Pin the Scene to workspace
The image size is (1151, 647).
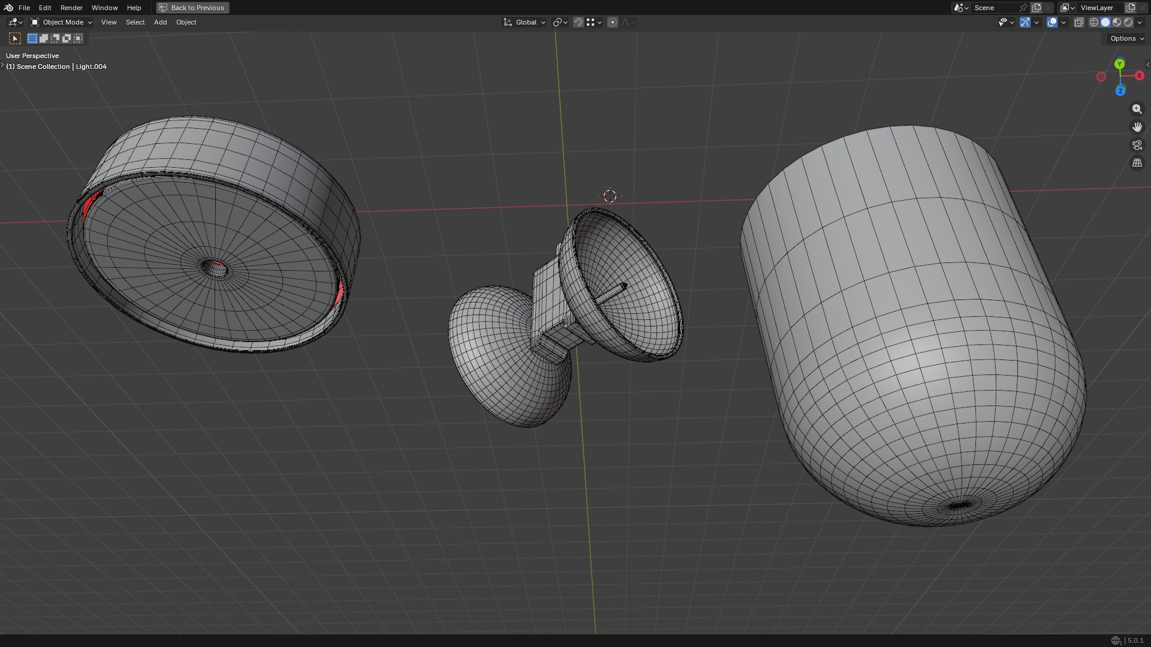tap(1023, 8)
